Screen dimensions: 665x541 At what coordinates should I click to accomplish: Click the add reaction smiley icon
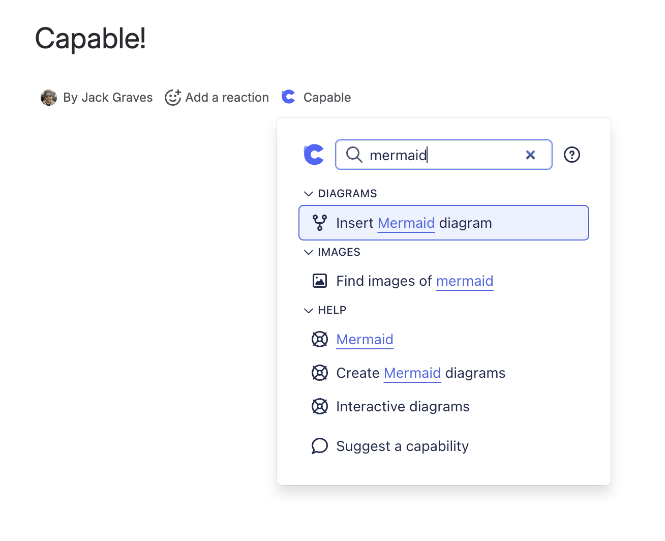(x=173, y=97)
